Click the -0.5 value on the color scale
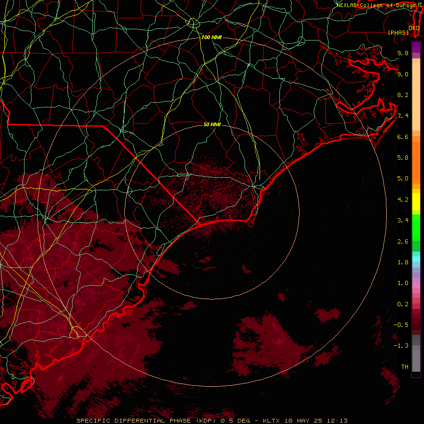Viewport: 424px width, 424px height. (x=401, y=325)
